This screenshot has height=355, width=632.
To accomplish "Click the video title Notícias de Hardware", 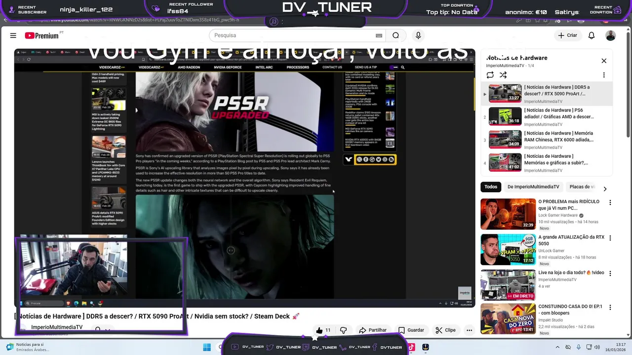I will [157, 316].
